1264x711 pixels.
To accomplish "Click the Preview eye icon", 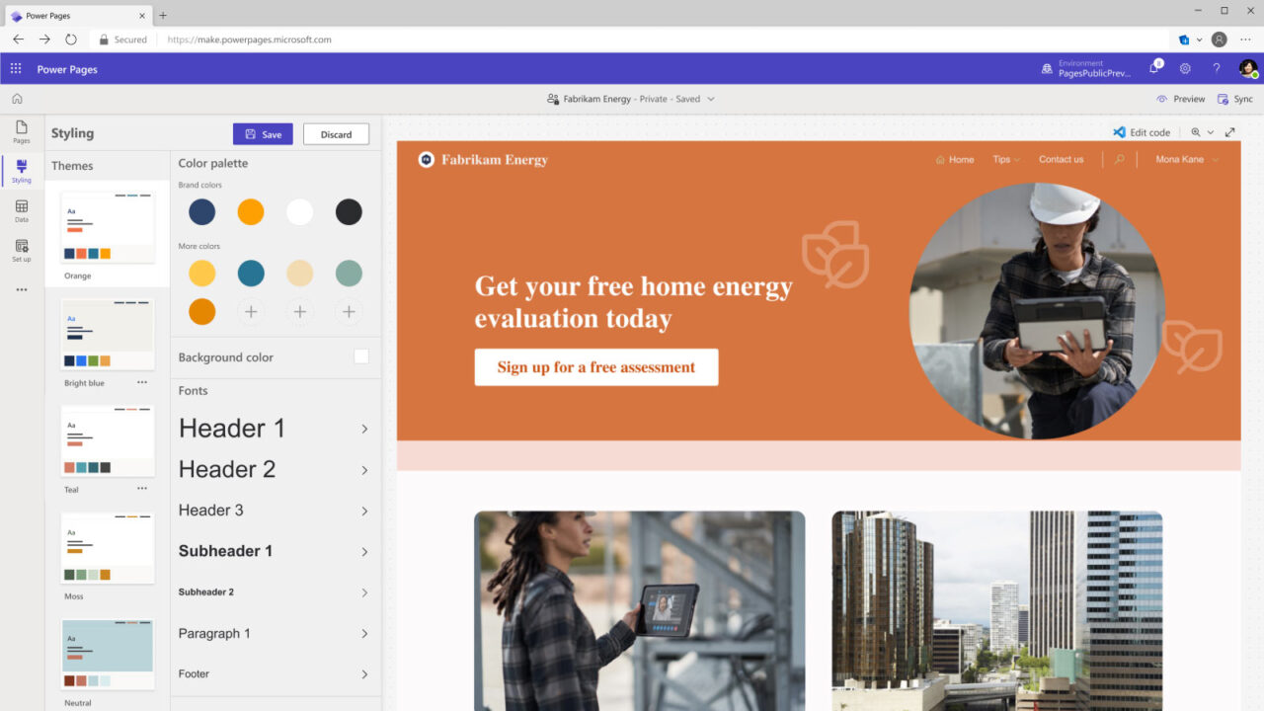I will pos(1181,99).
